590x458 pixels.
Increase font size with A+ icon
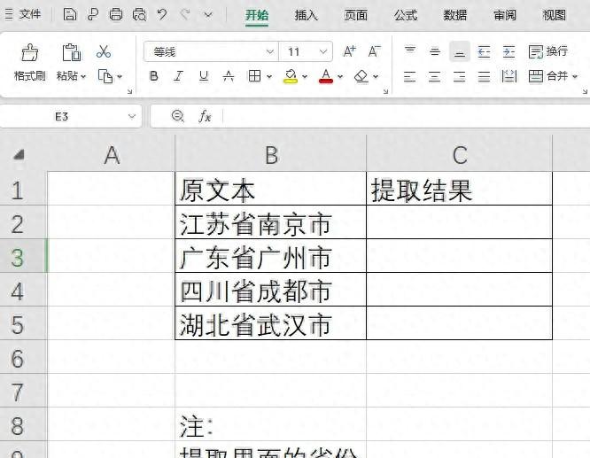click(x=350, y=51)
